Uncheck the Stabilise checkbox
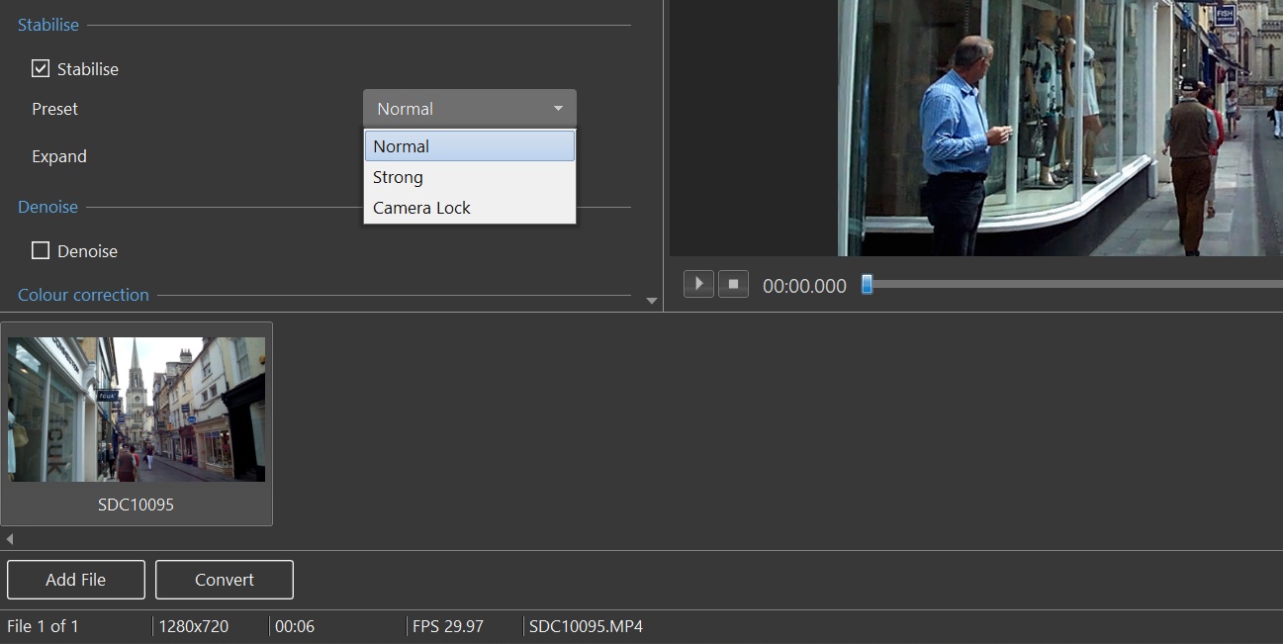Screen dimensions: 1283x644 (41, 68)
